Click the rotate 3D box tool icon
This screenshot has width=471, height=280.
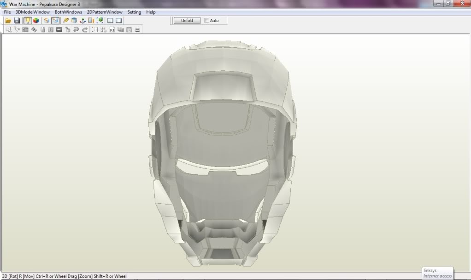68,29
